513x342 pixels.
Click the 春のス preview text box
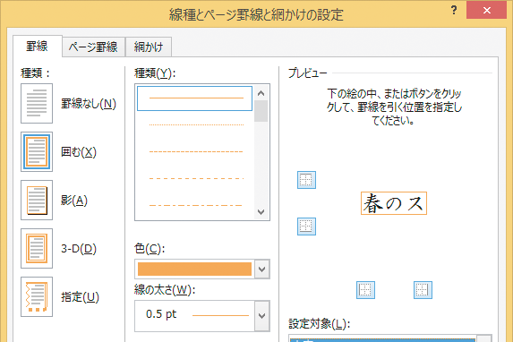pyautogui.click(x=394, y=203)
